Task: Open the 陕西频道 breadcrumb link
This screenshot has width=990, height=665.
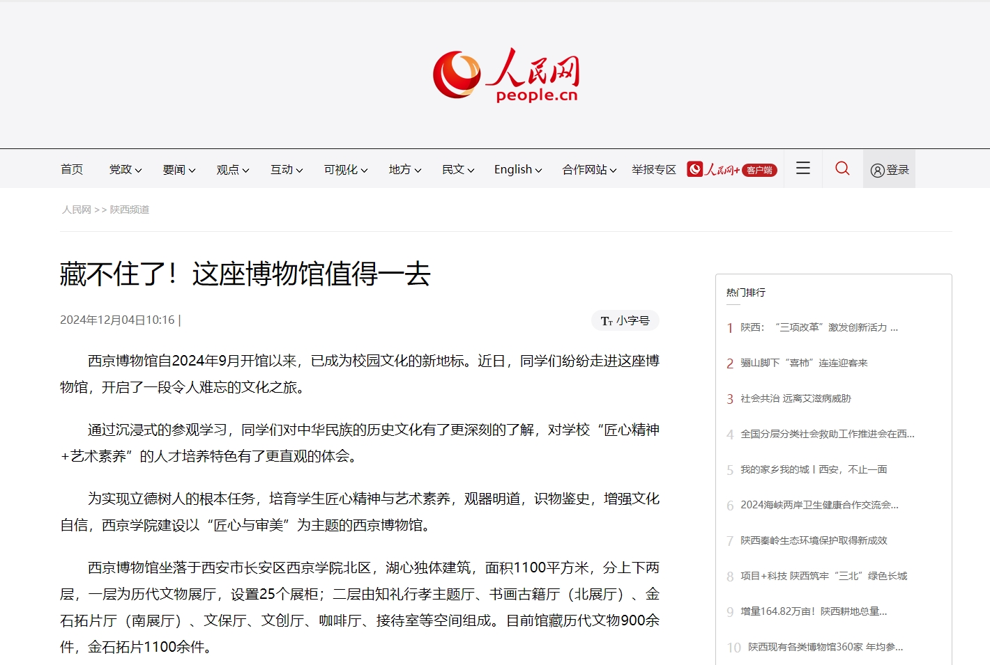Action: pyautogui.click(x=130, y=210)
